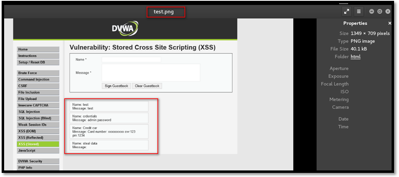This screenshot has height=177, width=399.
Task: Open the JavaScript page
Action: tap(38, 151)
